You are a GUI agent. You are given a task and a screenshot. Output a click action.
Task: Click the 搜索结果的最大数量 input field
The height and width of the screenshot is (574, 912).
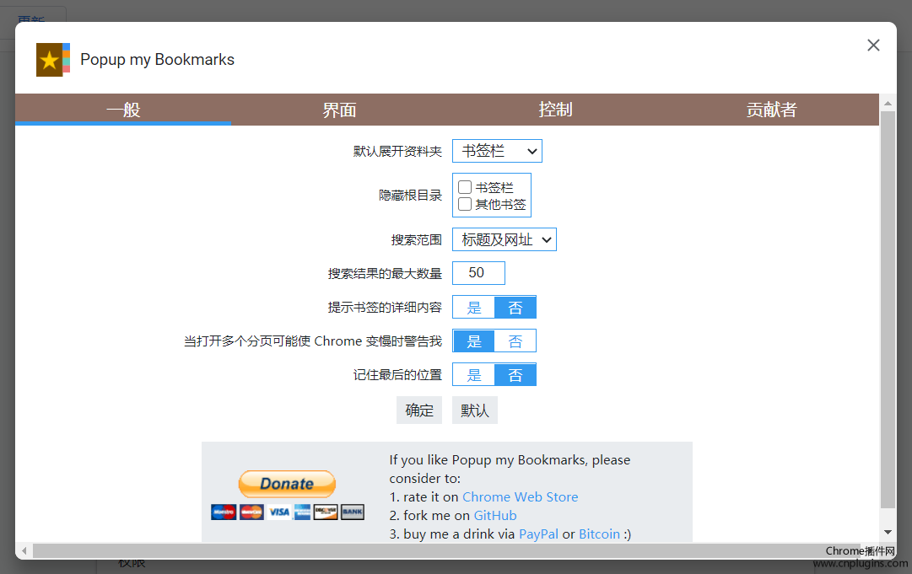pyautogui.click(x=478, y=273)
